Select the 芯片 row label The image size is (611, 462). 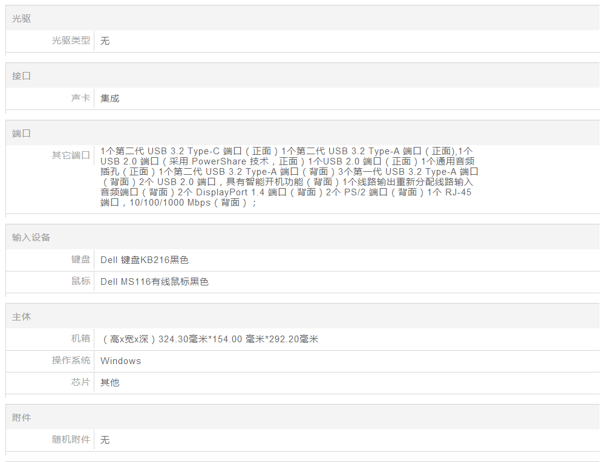(x=80, y=382)
